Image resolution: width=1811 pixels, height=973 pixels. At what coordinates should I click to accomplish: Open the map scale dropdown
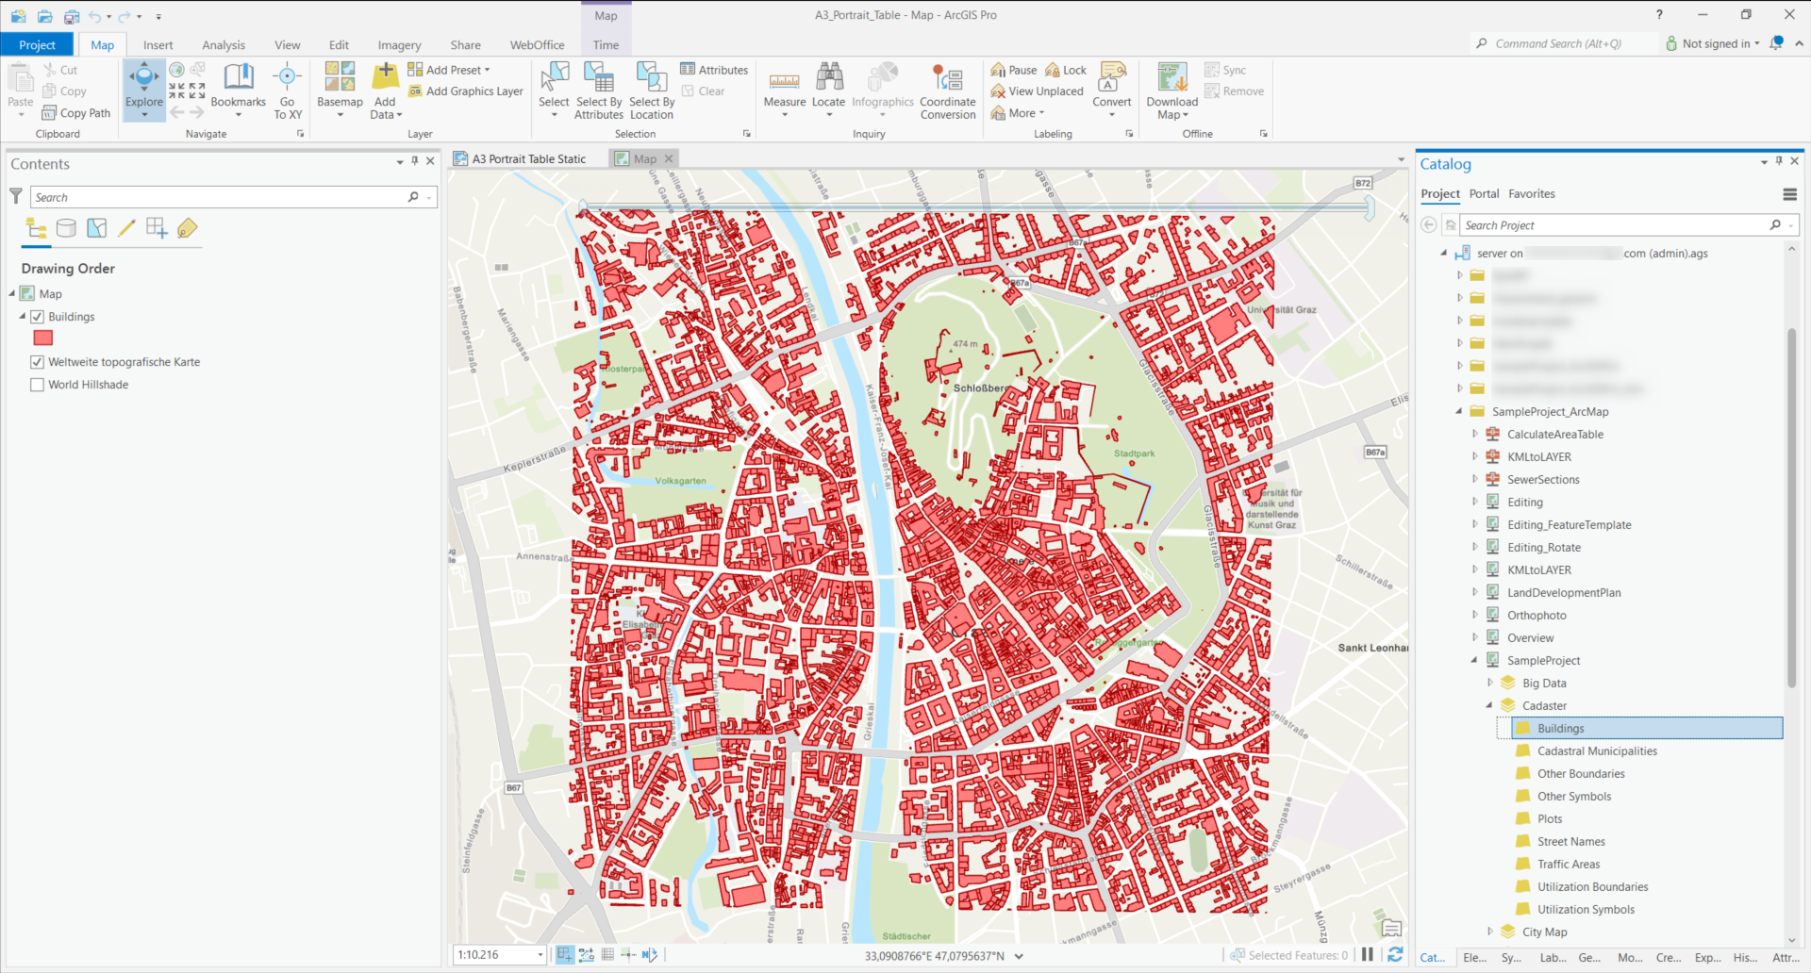[x=540, y=954]
